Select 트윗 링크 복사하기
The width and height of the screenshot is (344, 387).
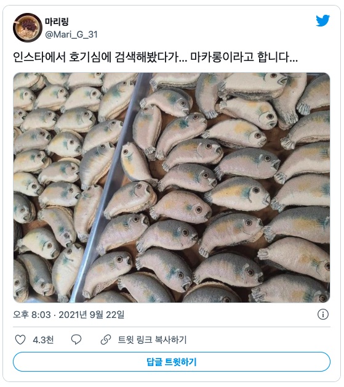[152, 340]
